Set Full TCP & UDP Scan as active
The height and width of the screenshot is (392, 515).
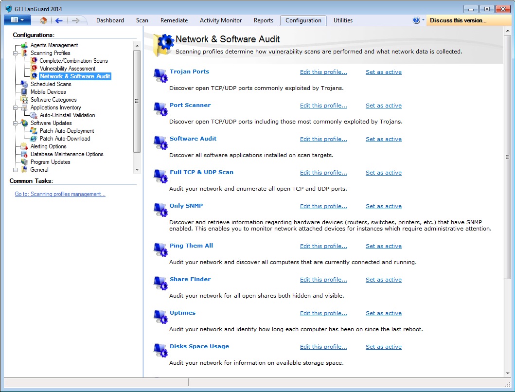click(x=384, y=173)
